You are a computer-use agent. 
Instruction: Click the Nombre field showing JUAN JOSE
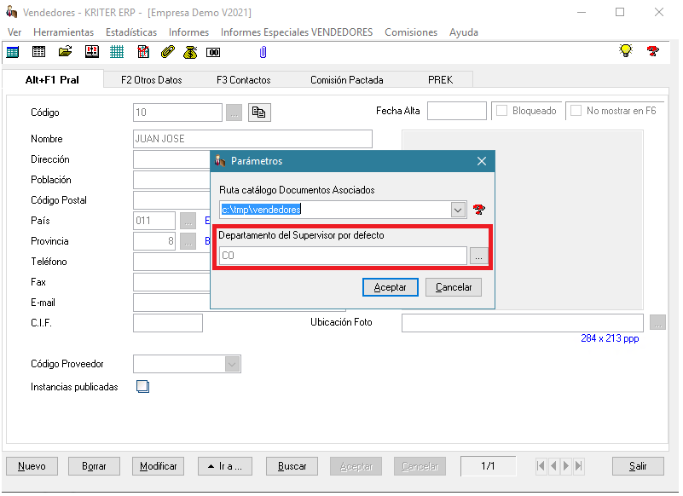[252, 139]
